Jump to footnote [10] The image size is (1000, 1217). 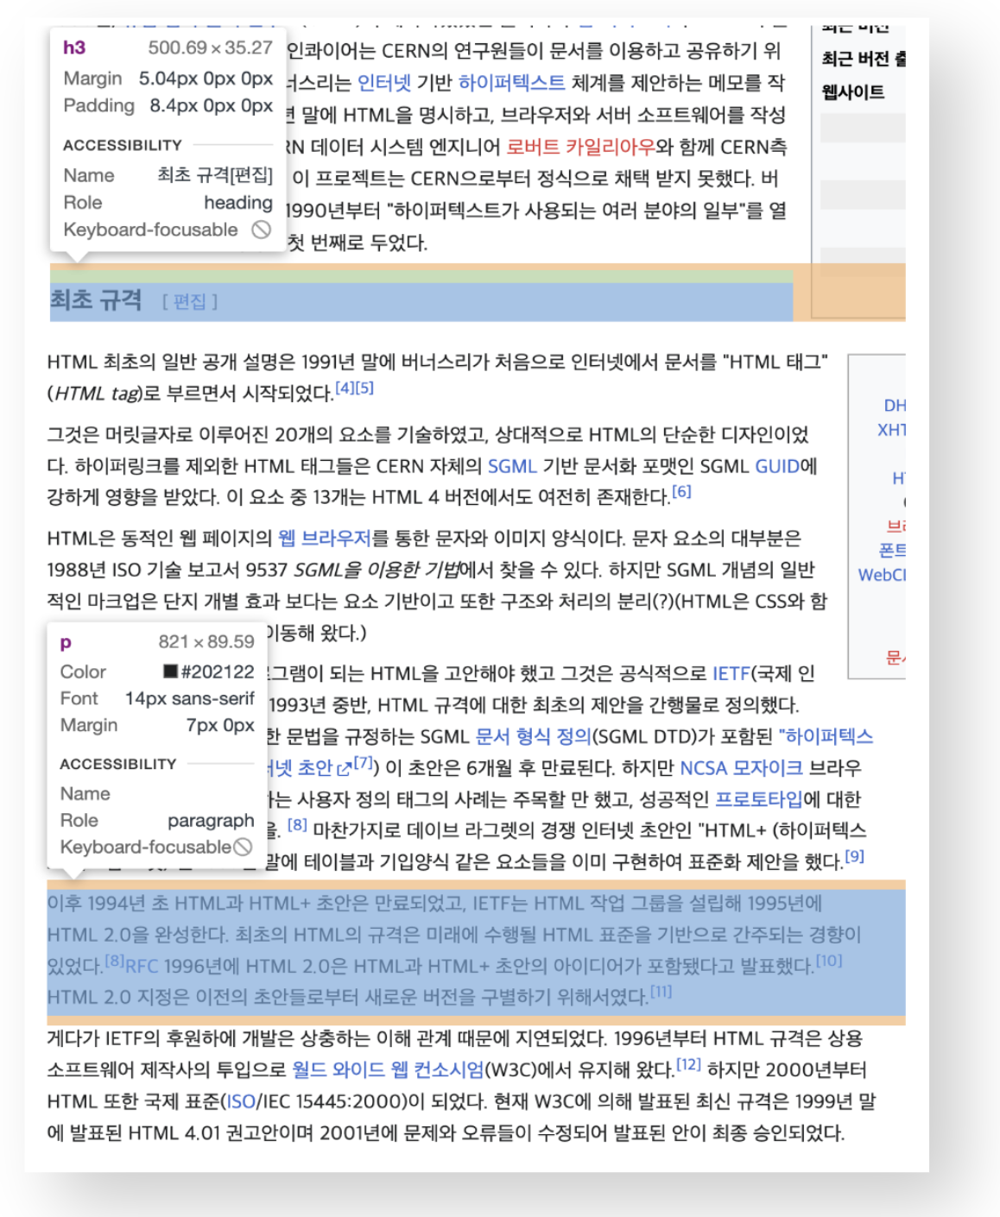coord(829,960)
